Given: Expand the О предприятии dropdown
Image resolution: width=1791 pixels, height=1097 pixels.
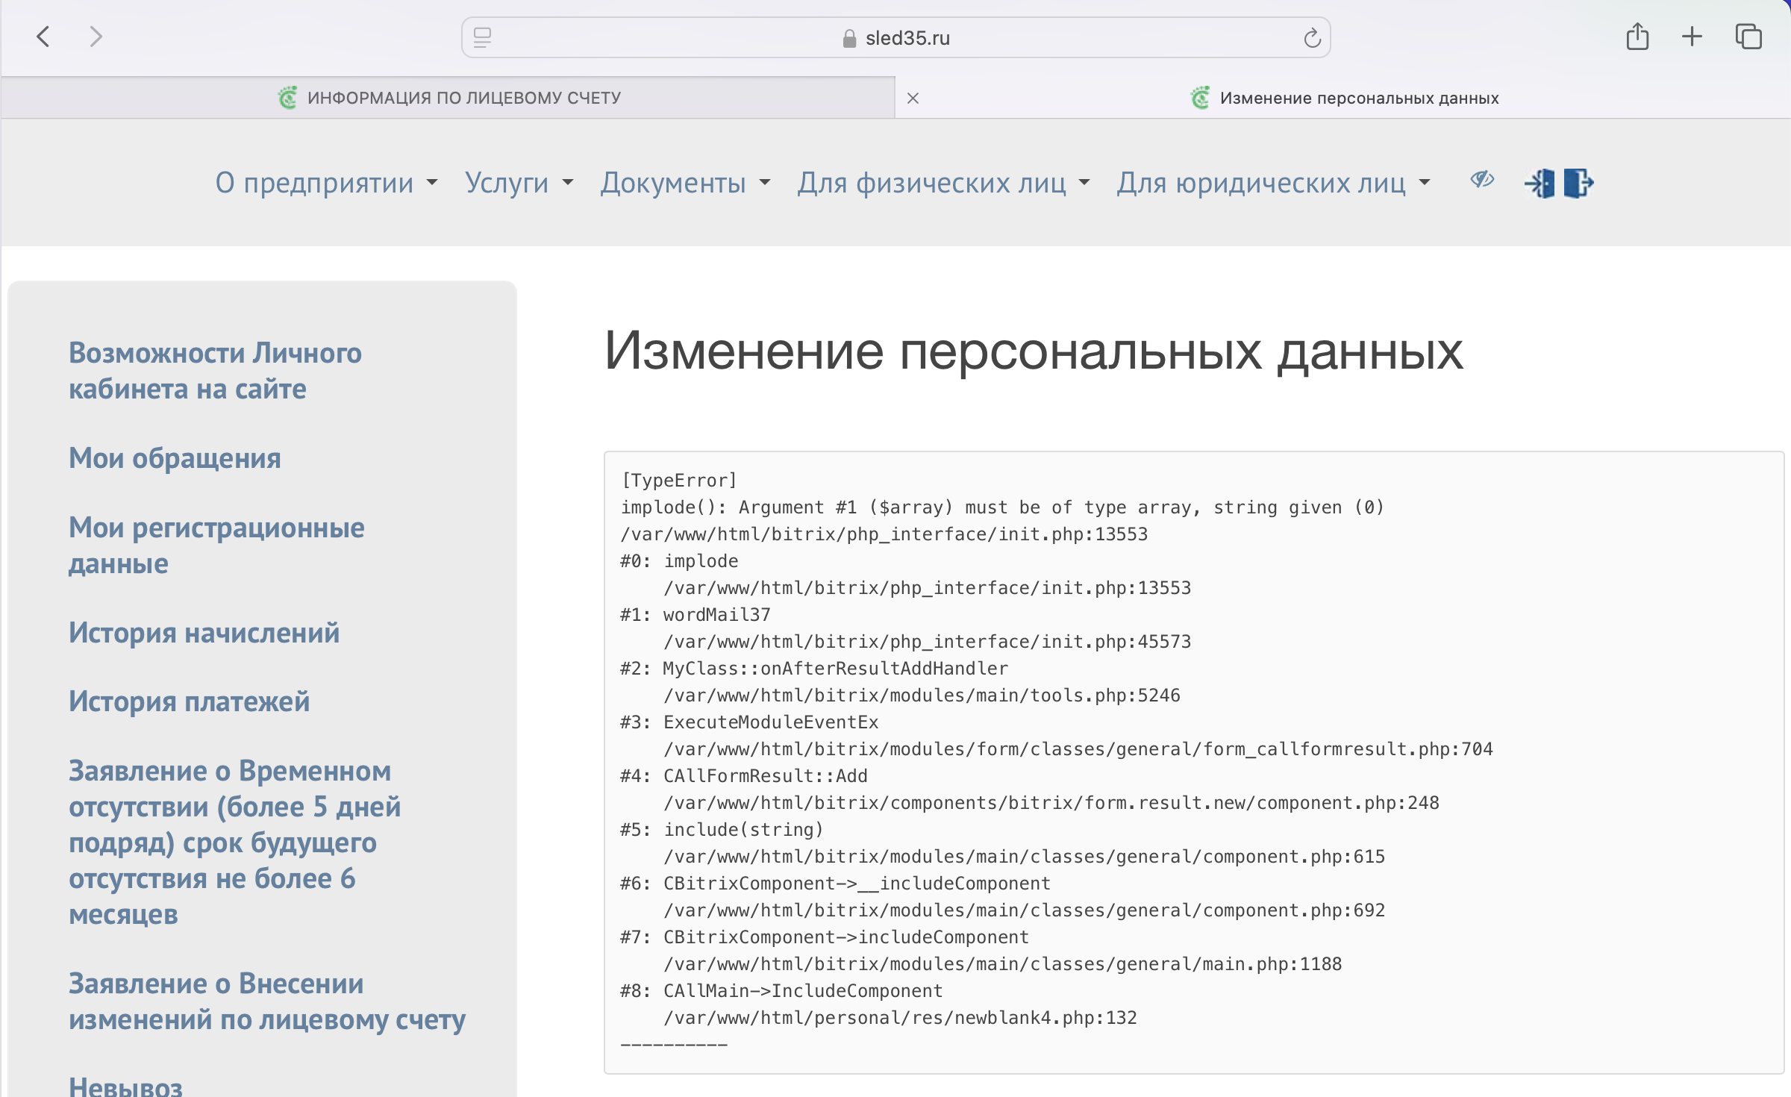Looking at the screenshot, I should pyautogui.click(x=326, y=183).
